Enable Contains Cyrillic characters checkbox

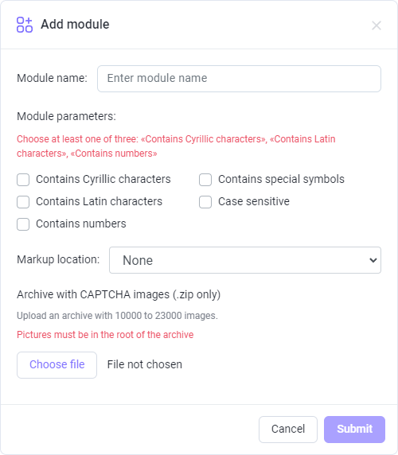pyautogui.click(x=23, y=180)
